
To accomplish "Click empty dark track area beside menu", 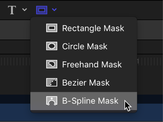I will pos(15,80).
